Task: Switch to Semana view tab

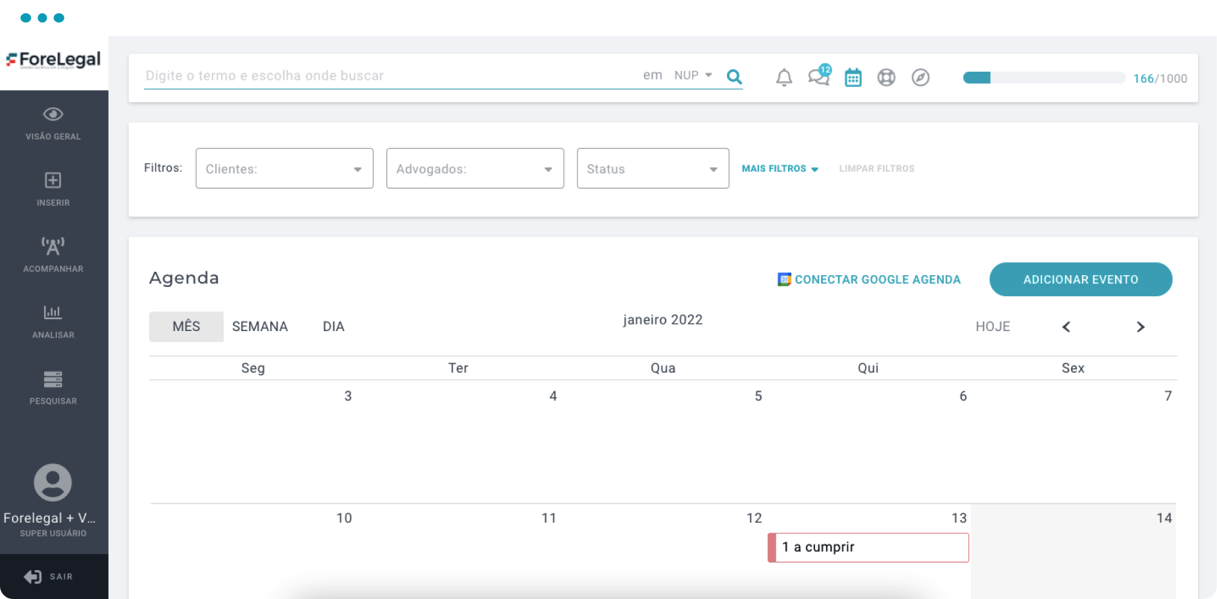Action: 260,326
